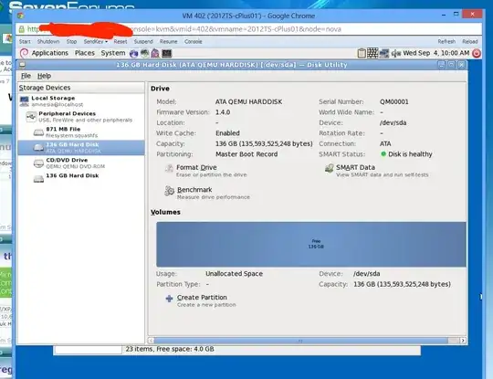Click the last 136 GB Hard Disk icon
Screen dimensions: 493x379
(38, 179)
